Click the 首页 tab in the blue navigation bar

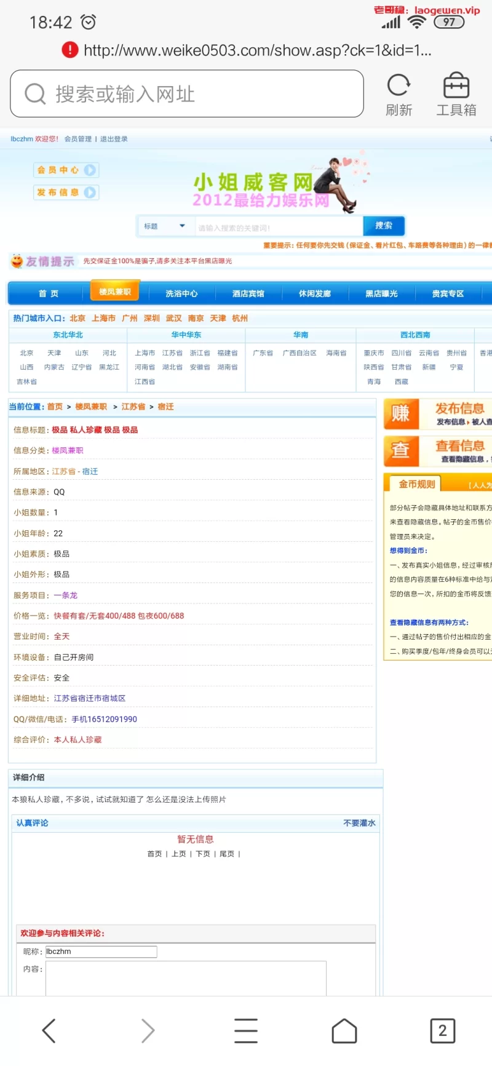49,293
